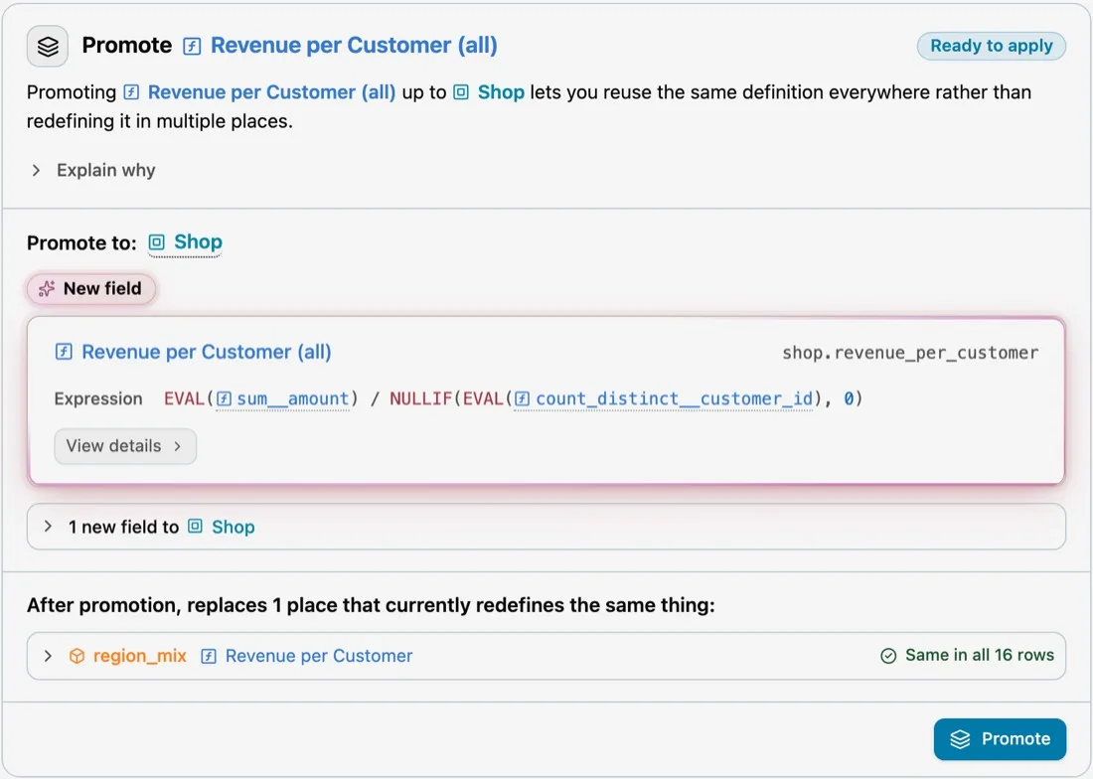Click the Ready to apply status badge
This screenshot has height=779, width=1093.
(x=991, y=46)
